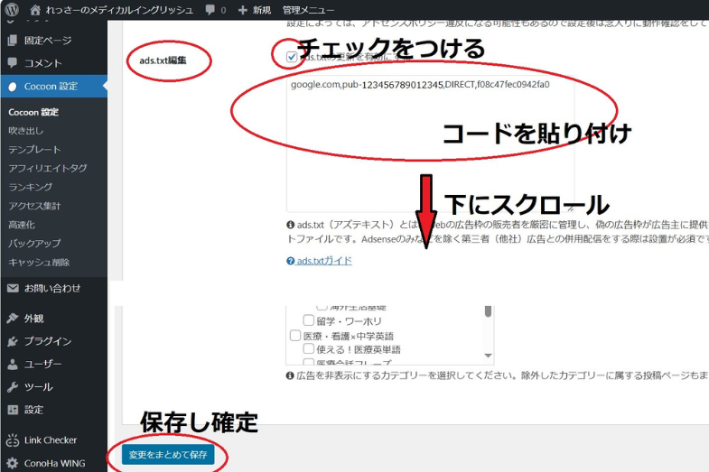The width and height of the screenshot is (709, 472).
Task: Click the home icon beside site name
Action: [x=35, y=10]
